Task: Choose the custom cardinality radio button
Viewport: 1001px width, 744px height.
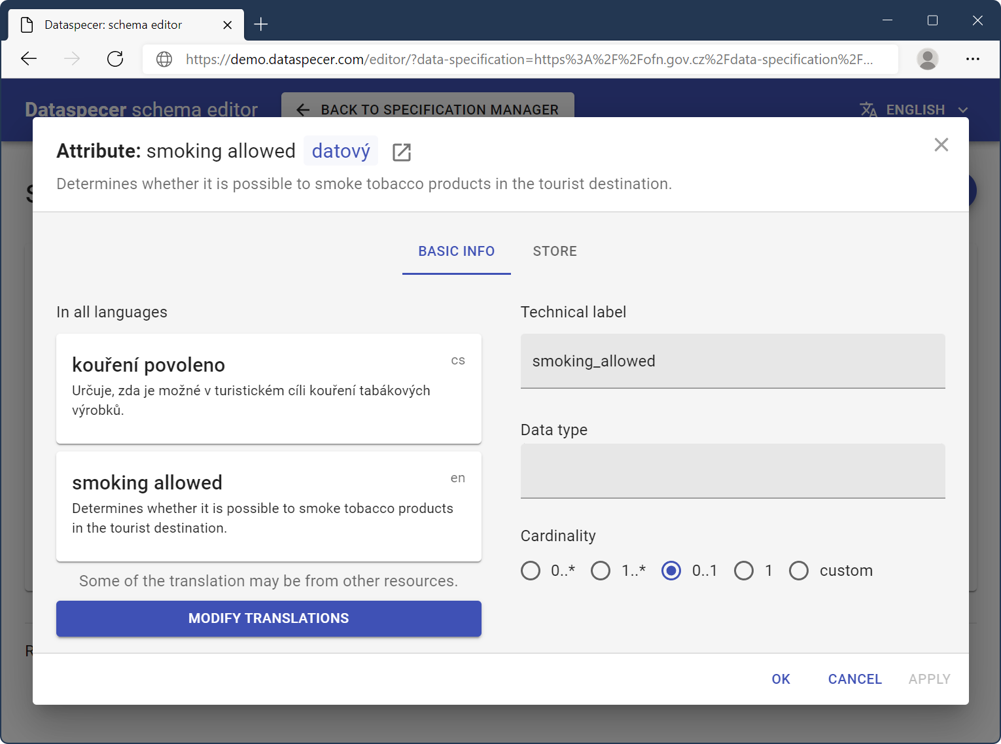Action: 799,571
